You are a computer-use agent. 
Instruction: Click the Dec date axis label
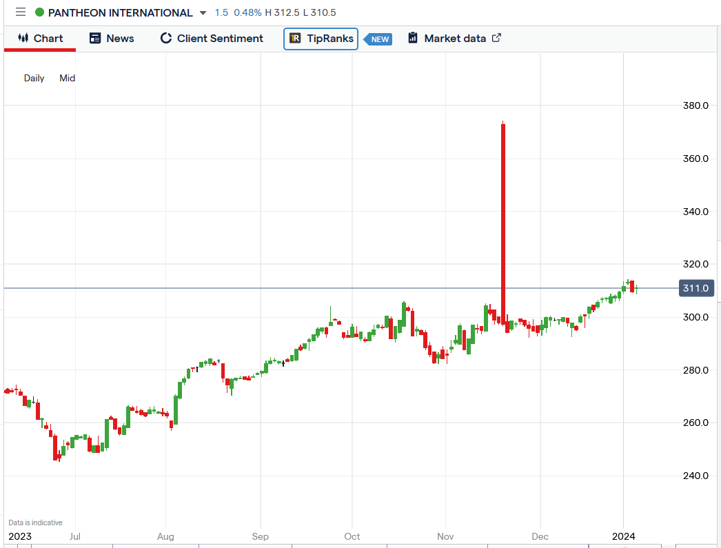coord(540,536)
